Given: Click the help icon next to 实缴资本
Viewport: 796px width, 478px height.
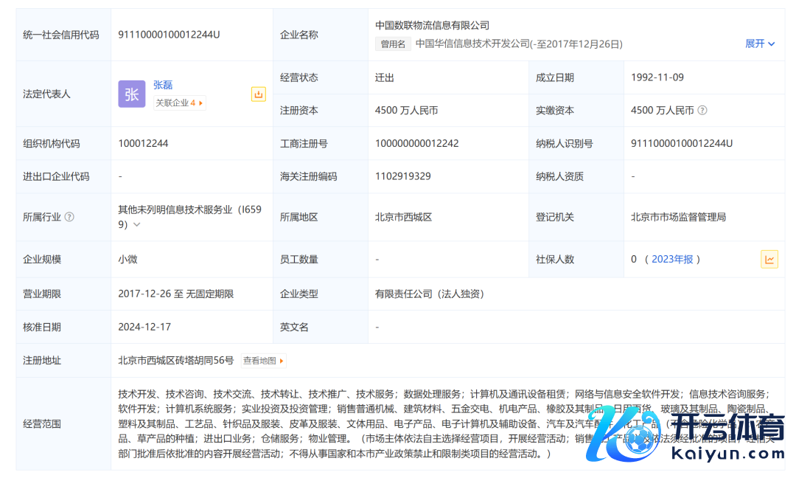Looking at the screenshot, I should pos(702,111).
